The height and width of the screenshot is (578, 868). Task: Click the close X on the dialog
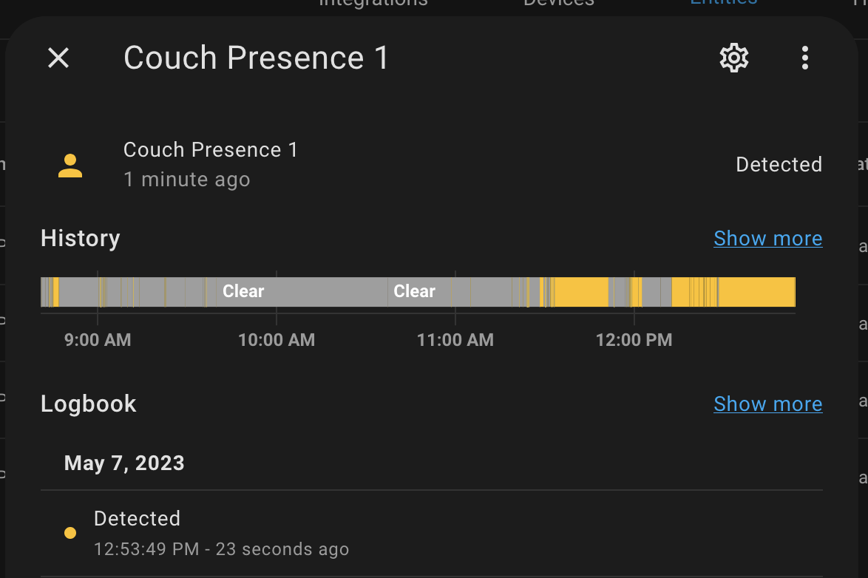coord(58,58)
